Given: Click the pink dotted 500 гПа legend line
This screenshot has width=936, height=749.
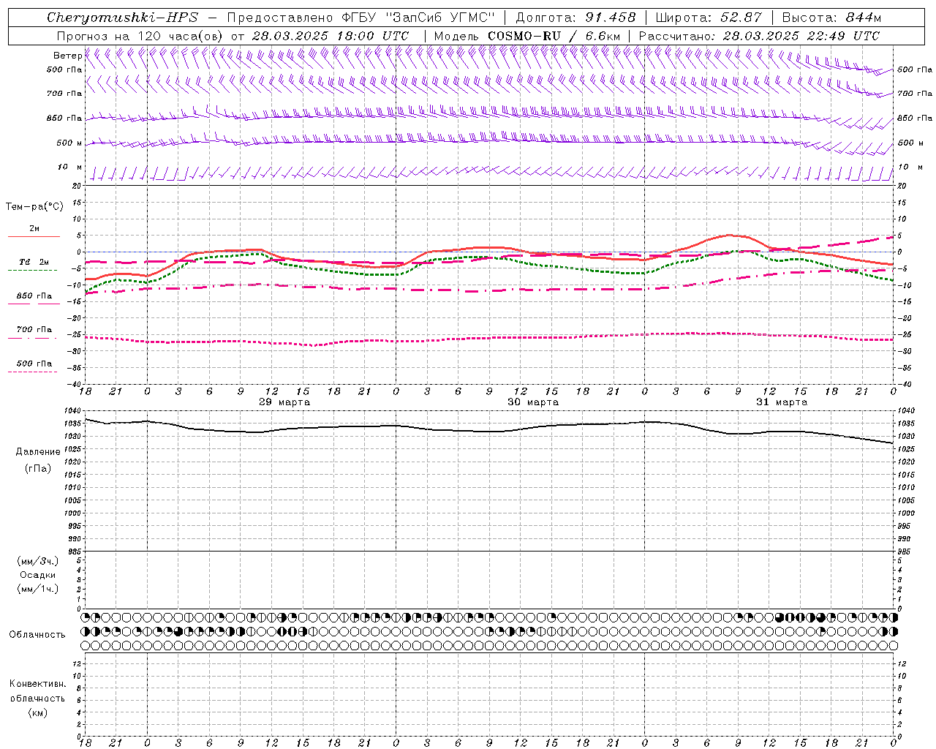Looking at the screenshot, I should point(32,372).
